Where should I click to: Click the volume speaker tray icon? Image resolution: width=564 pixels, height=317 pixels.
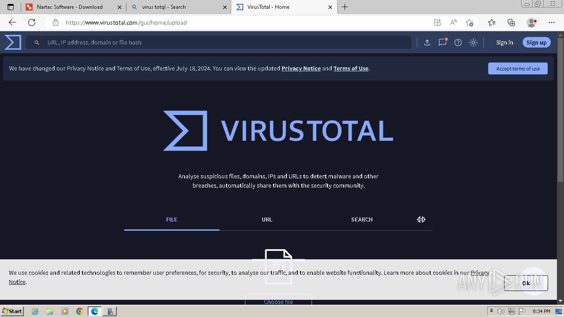pyautogui.click(x=501, y=311)
